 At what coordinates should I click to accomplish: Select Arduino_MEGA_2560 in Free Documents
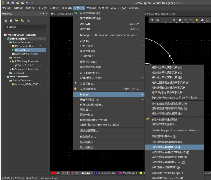click(x=26, y=84)
